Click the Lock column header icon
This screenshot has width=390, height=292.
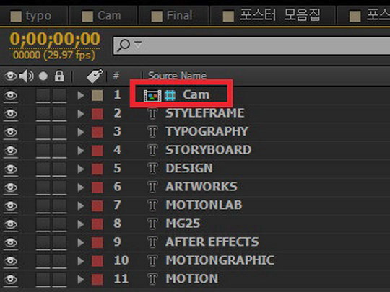tap(59, 76)
